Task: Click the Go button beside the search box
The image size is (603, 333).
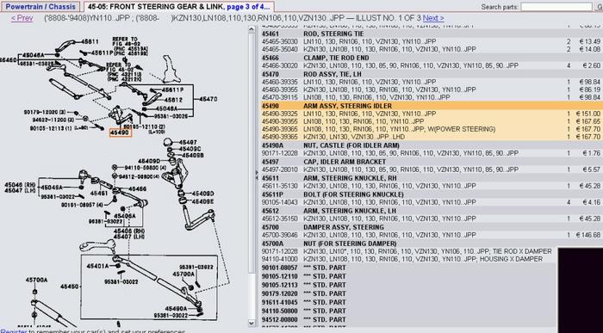Action: click(x=599, y=7)
